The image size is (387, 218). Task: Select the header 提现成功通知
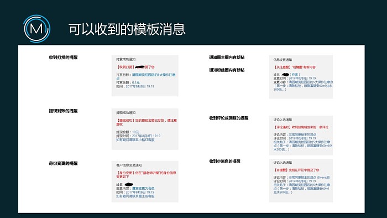click(x=126, y=113)
